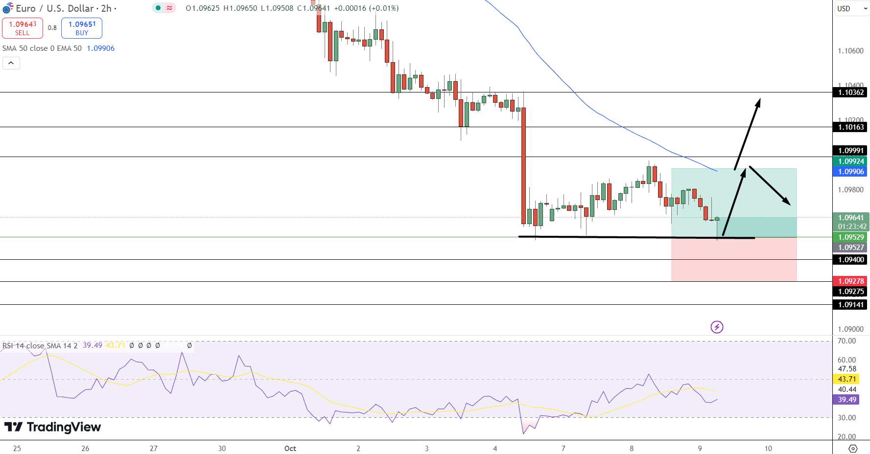Click the 1.09800 price axis value

[x=851, y=190]
